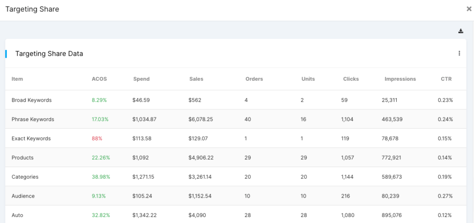Click the 8.29% ACOS value
Image resolution: width=474 pixels, height=223 pixels.
click(x=99, y=100)
